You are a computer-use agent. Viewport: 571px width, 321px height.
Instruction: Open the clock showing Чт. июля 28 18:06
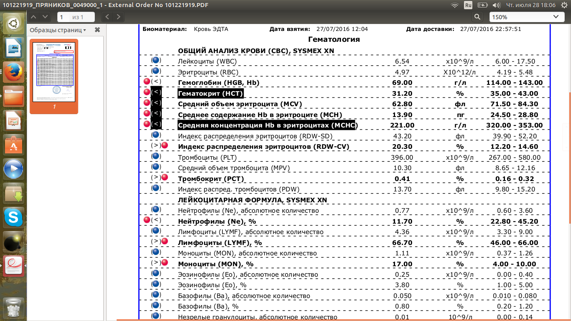[531, 5]
